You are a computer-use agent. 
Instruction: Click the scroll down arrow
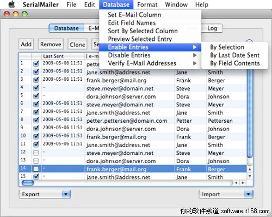250,176
